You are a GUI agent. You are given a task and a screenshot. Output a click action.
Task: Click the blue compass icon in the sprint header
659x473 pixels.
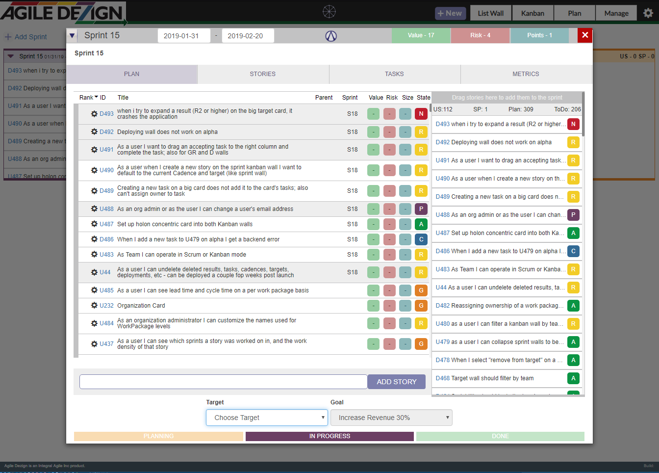pos(331,36)
